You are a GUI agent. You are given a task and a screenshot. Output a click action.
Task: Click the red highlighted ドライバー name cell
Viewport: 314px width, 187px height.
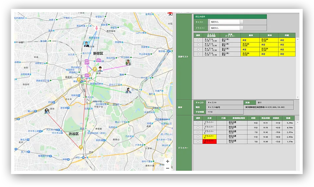[x=210, y=142]
